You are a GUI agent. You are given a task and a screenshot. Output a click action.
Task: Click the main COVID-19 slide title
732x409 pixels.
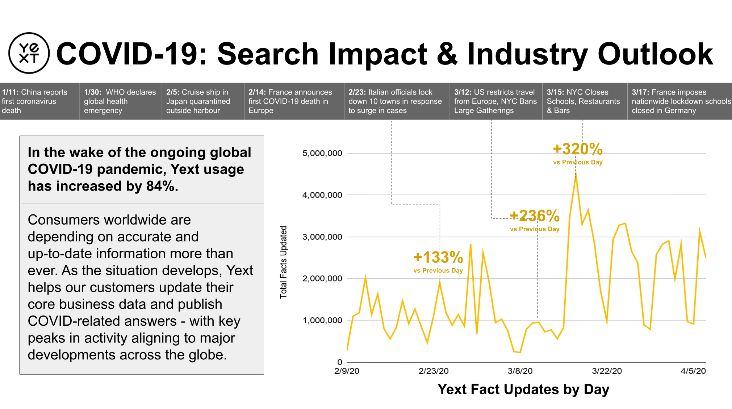(x=384, y=54)
